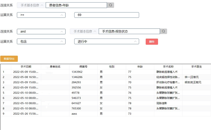Click the red 删除 button
The height and width of the screenshot is (130, 211).
coord(152,41)
